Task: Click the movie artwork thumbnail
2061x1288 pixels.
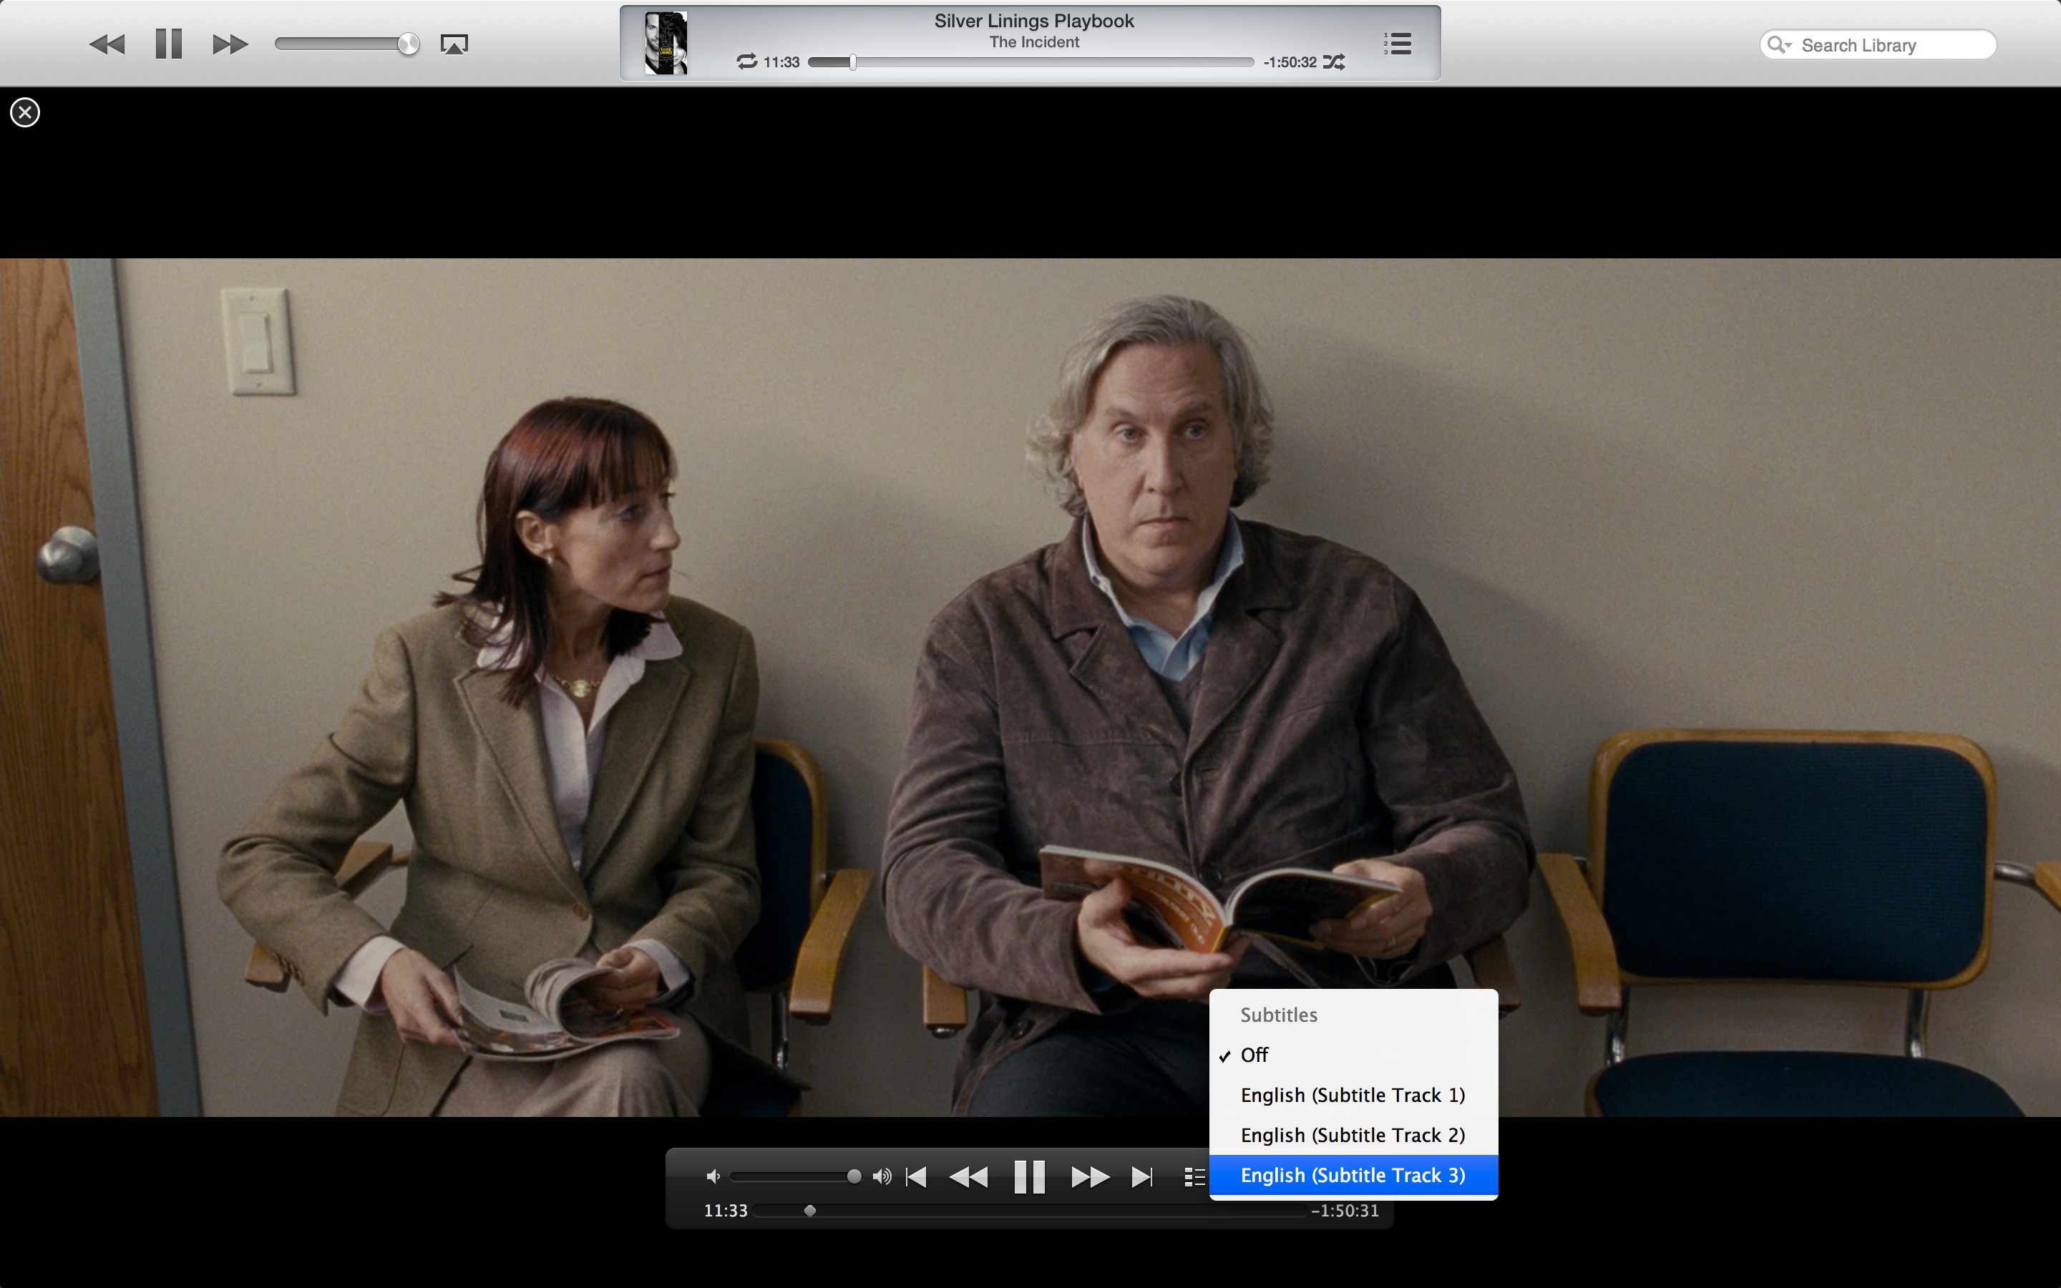Action: pos(666,44)
